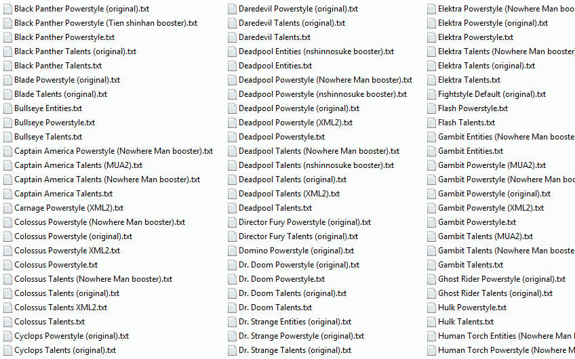Select Colossus Talents (Nowhere Man booster).txt

93,279
